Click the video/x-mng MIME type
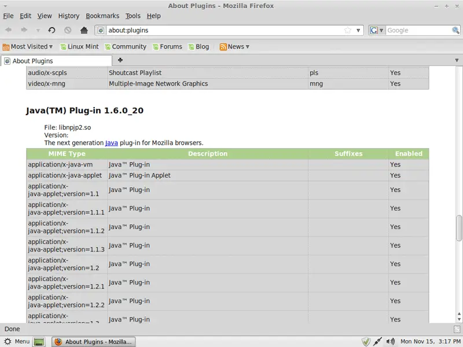Screen dimensions: 463x347 point(46,84)
